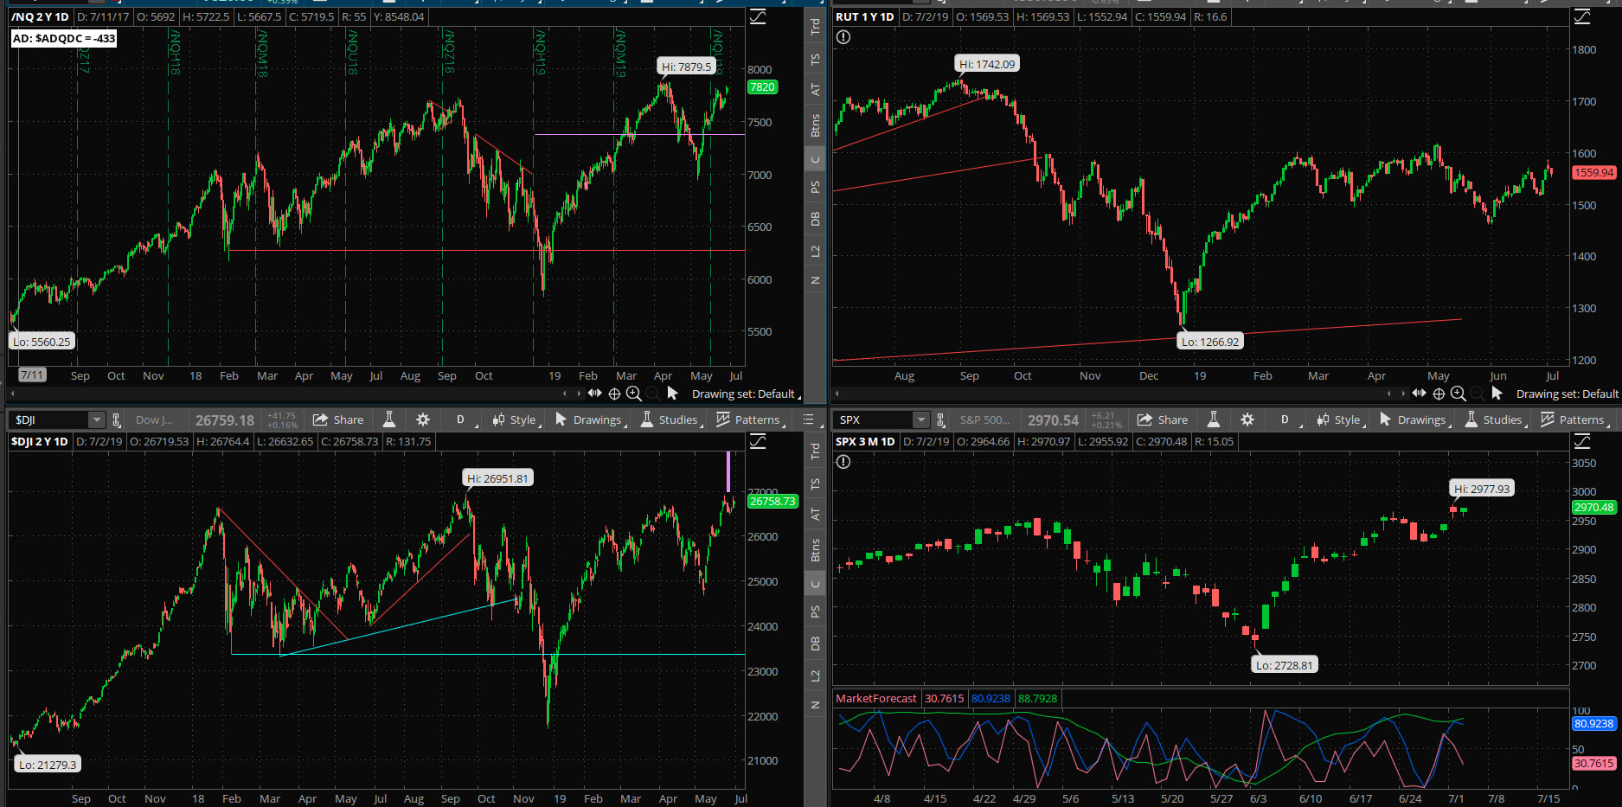This screenshot has height=807, width=1622.
Task: Open thinkLog flask icon on SPX toolbar
Action: point(1214,420)
